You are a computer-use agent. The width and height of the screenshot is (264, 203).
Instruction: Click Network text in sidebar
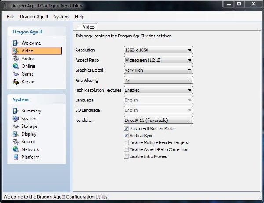30,149
